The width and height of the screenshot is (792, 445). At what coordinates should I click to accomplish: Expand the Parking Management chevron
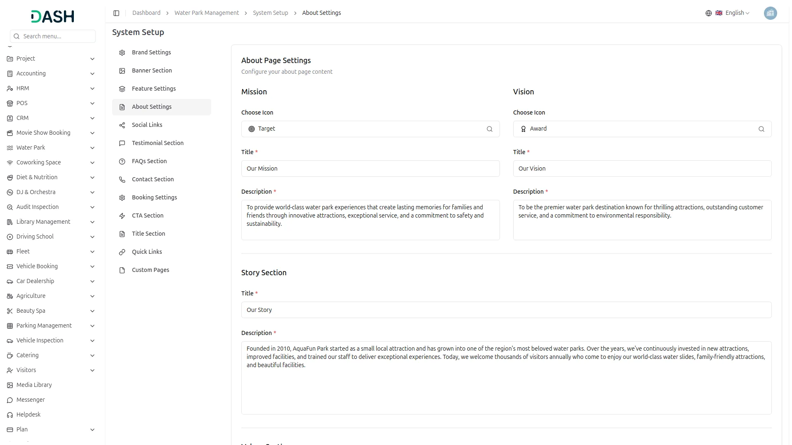92,326
